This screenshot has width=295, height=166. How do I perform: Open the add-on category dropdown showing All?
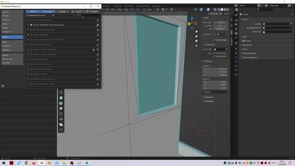[63, 15]
